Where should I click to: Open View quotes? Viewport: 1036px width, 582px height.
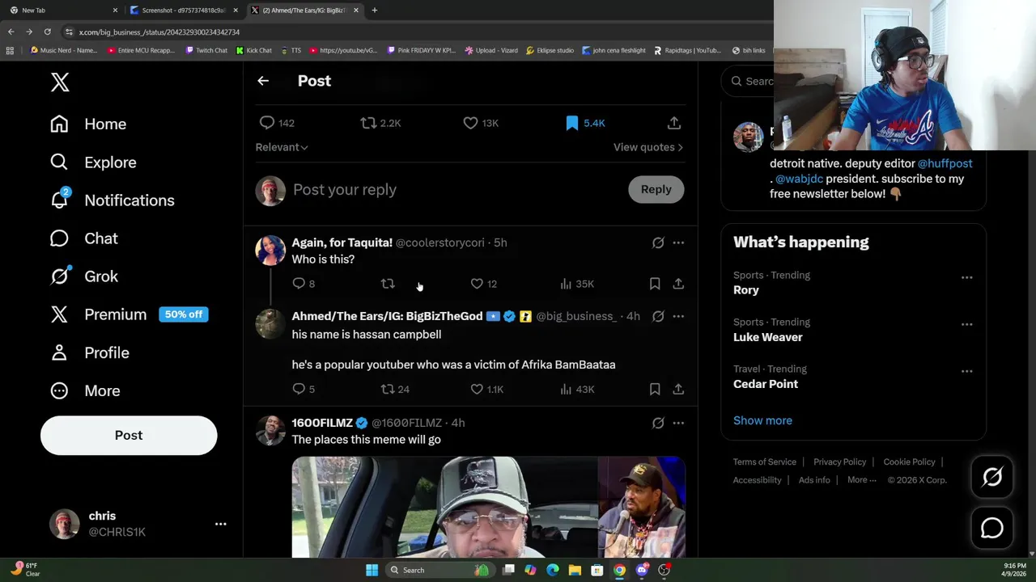click(x=648, y=147)
